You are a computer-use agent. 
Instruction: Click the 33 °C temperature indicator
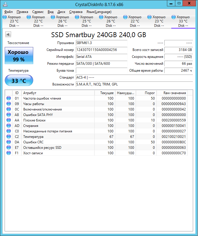[19, 81]
